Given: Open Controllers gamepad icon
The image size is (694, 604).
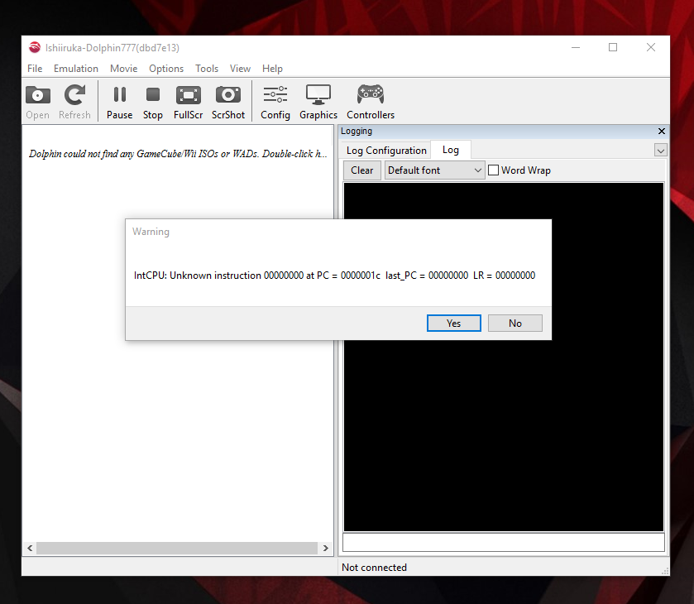Looking at the screenshot, I should tap(371, 94).
